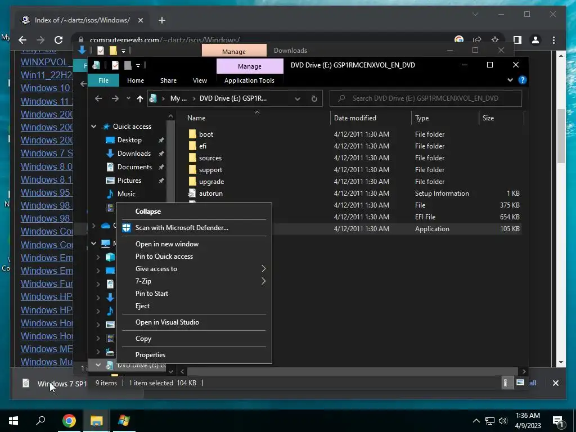Open Windows 7 S link in Chrome
576x432 pixels.
click(x=47, y=153)
